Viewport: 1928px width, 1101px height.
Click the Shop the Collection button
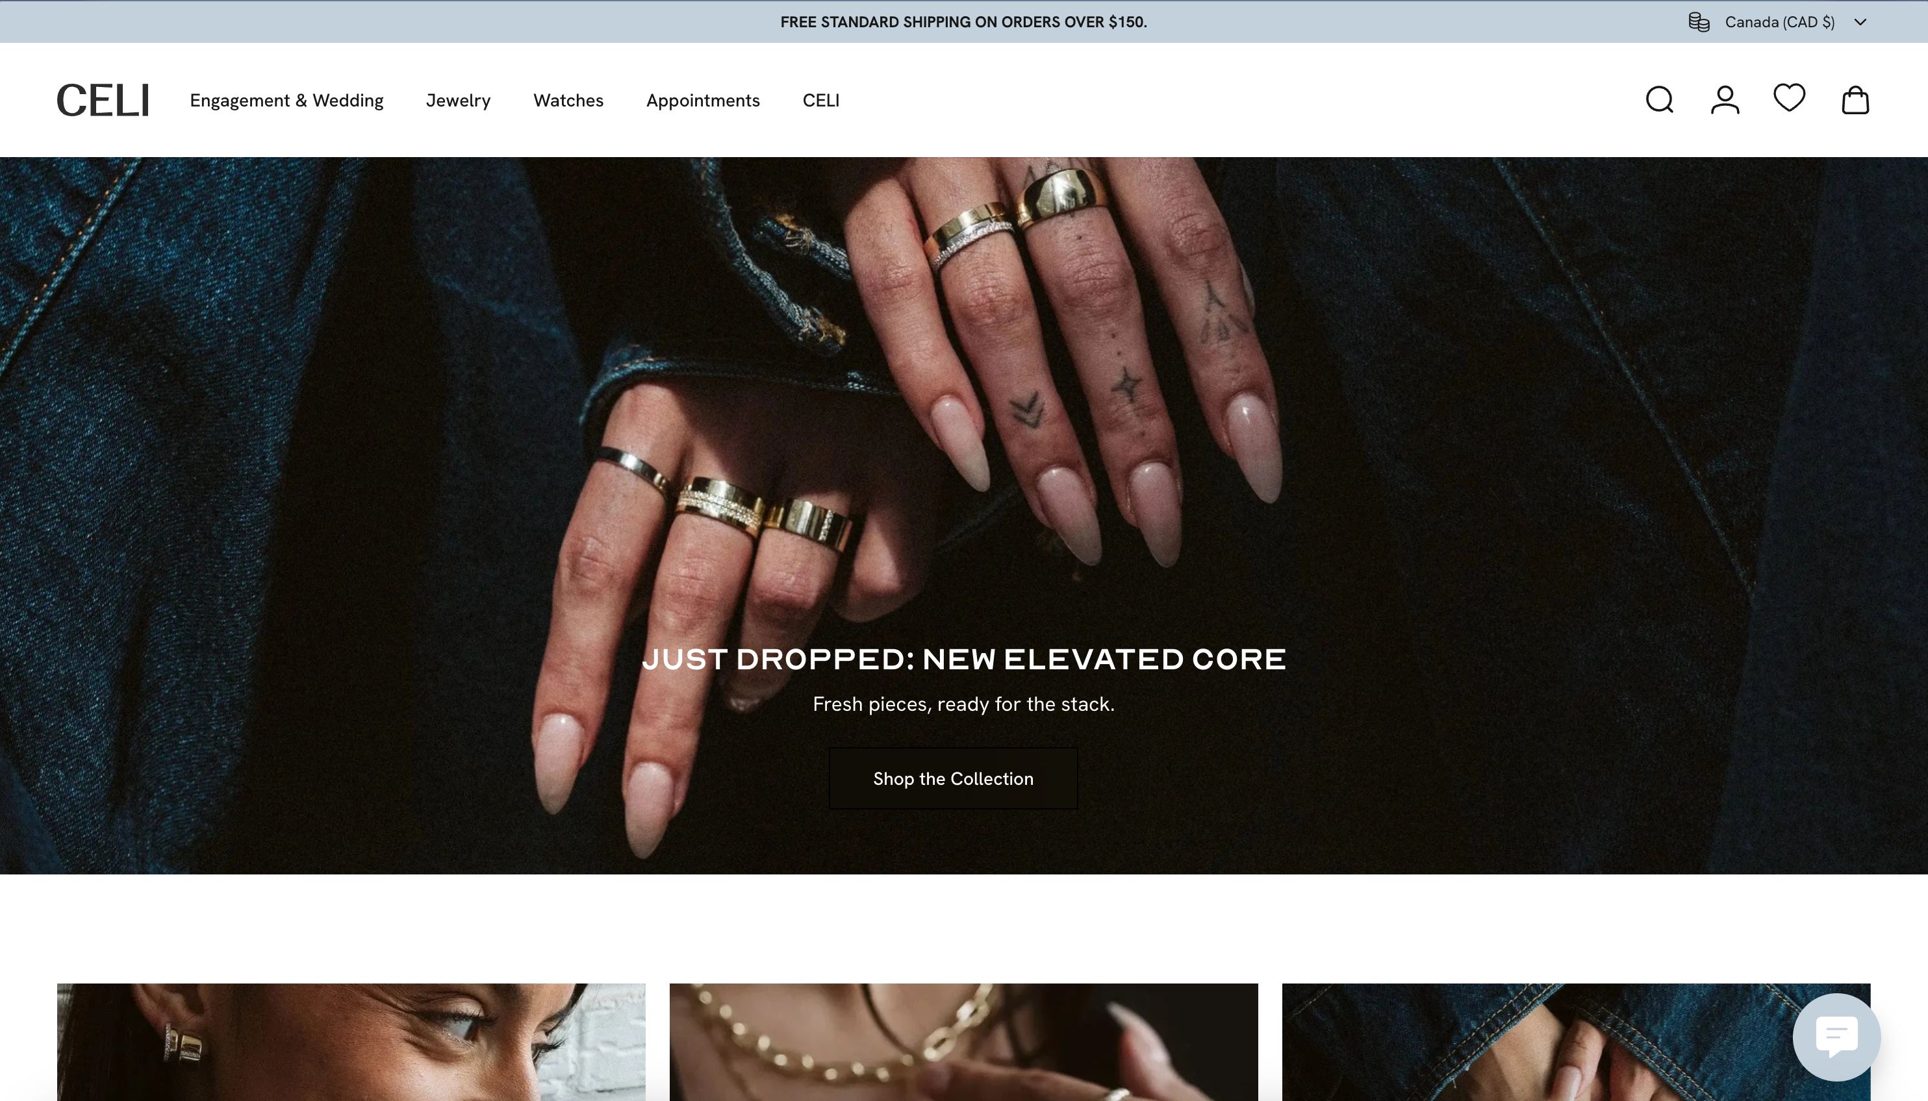point(954,779)
